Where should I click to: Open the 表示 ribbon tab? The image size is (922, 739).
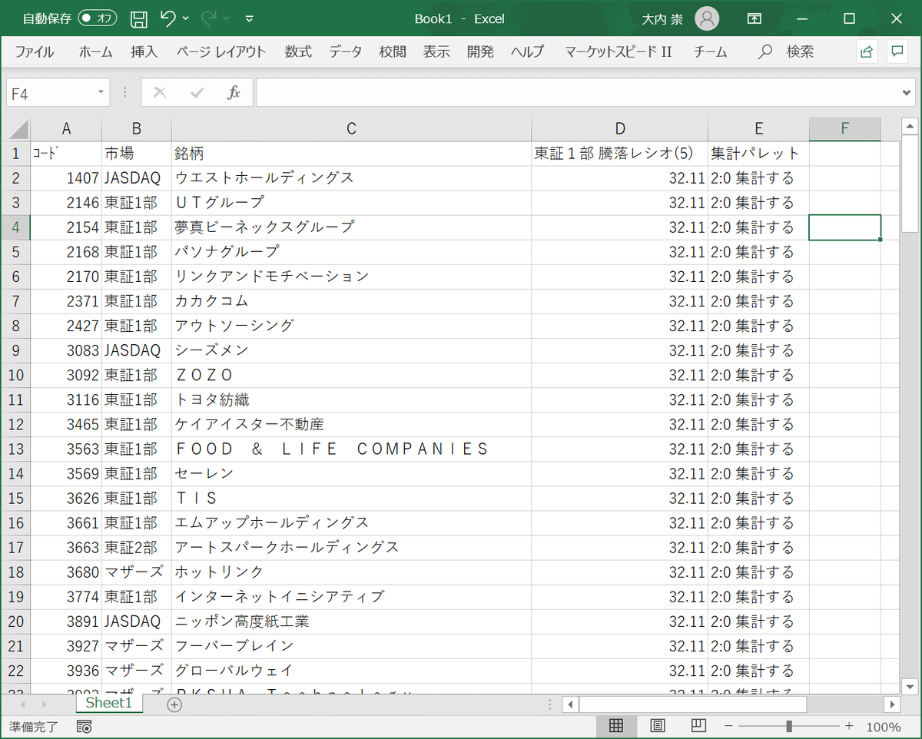pyautogui.click(x=436, y=51)
